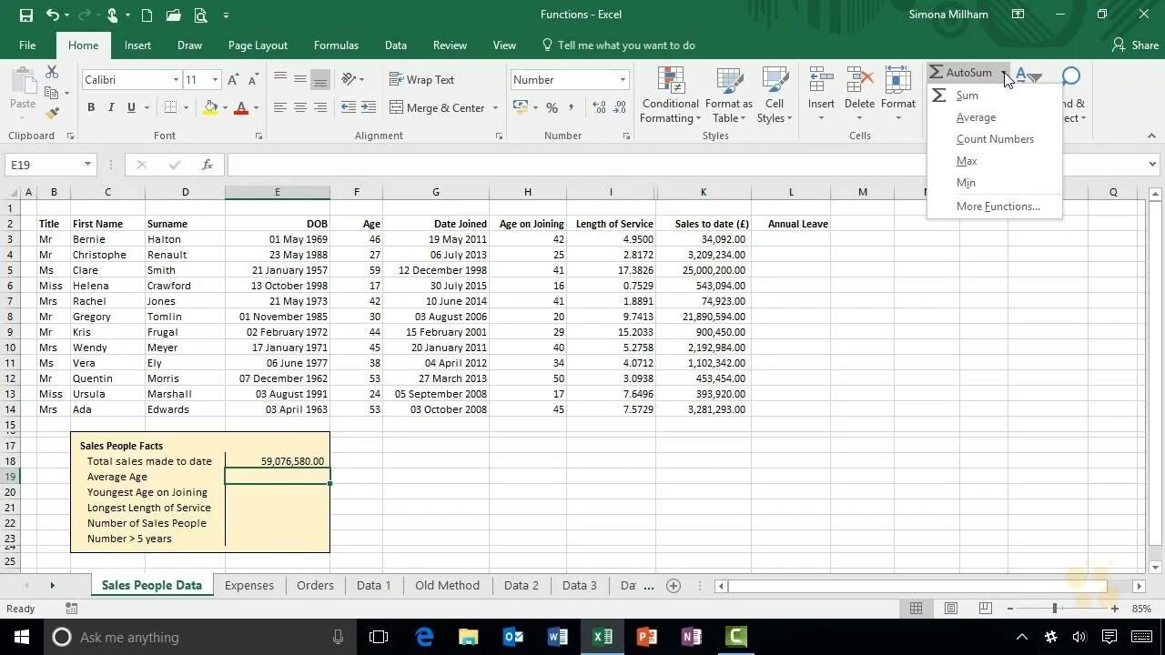Click Align Left icon
The height and width of the screenshot is (655, 1165).
pos(280,107)
